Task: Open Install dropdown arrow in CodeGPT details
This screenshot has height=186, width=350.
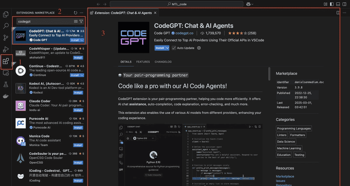Action: 167,48
